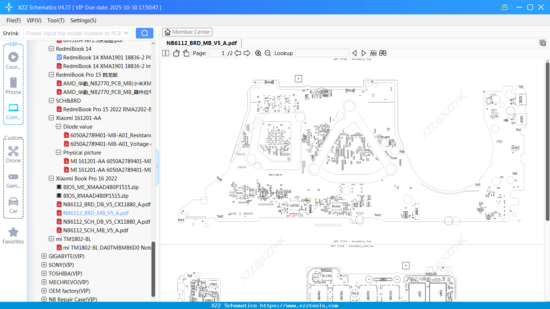Image resolution: width=550 pixels, height=309 pixels.
Task: Collapse the Diode value subfolder
Action: tap(59, 126)
